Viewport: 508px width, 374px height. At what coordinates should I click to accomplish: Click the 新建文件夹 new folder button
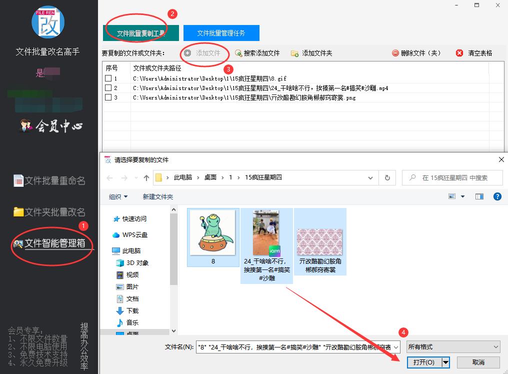[x=157, y=196]
